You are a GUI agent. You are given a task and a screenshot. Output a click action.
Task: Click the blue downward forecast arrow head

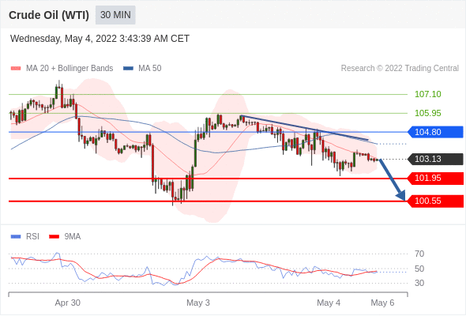tap(401, 196)
